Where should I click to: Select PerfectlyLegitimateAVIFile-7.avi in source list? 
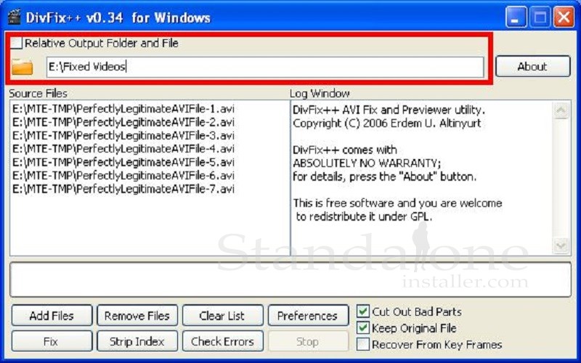(x=123, y=189)
